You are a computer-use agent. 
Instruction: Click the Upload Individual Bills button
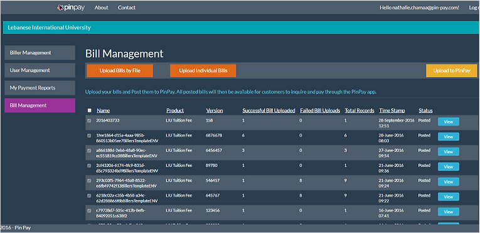[203, 71]
